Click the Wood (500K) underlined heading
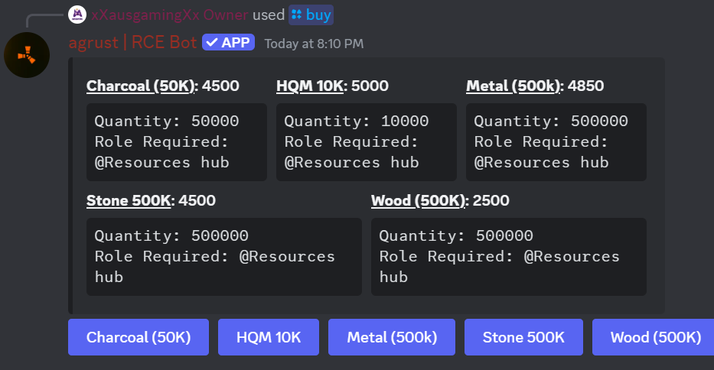Viewport: 714px width, 370px height. pyautogui.click(x=419, y=200)
